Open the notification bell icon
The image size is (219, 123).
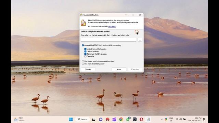click(x=204, y=119)
